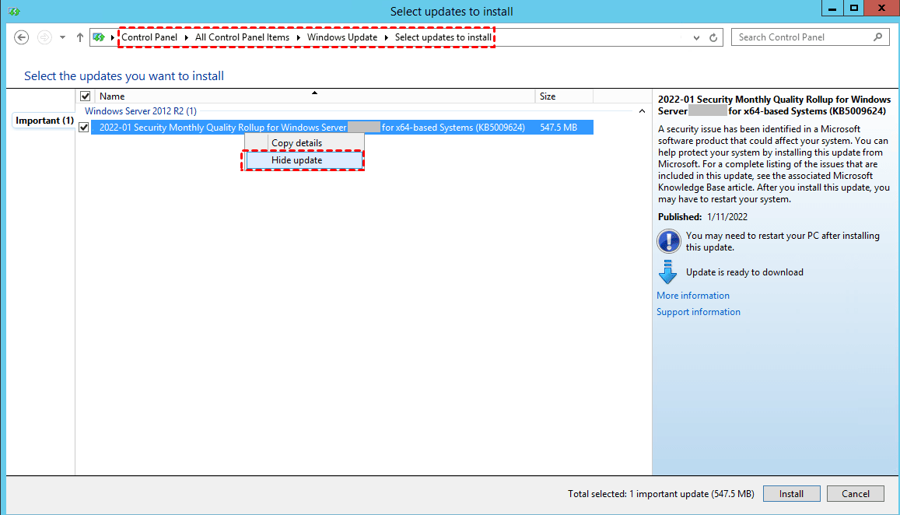
Task: Click the Forward navigation arrow
Action: point(44,37)
